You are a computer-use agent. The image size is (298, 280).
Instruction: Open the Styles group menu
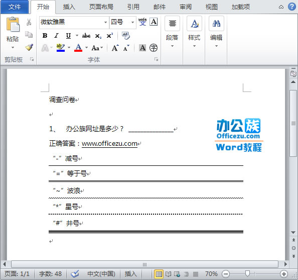(x=194, y=32)
